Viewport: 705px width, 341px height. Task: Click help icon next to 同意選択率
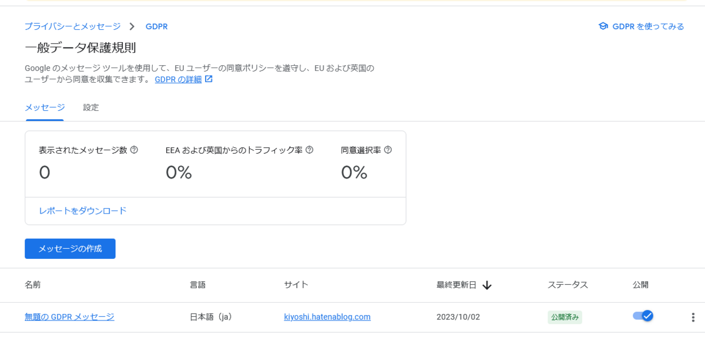tap(388, 150)
